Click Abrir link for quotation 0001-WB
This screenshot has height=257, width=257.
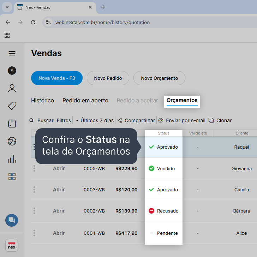click(x=59, y=233)
